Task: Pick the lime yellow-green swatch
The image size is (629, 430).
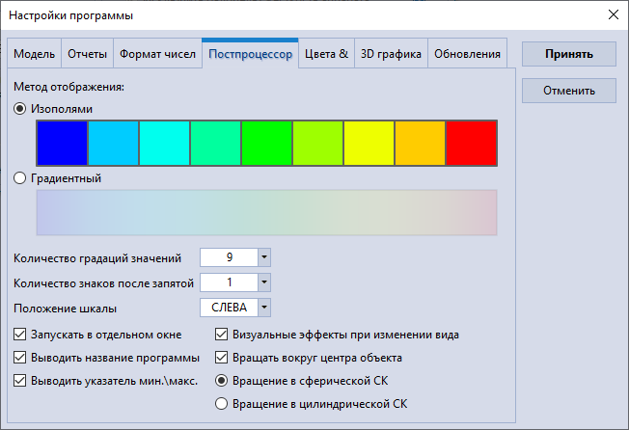Action: (x=318, y=143)
